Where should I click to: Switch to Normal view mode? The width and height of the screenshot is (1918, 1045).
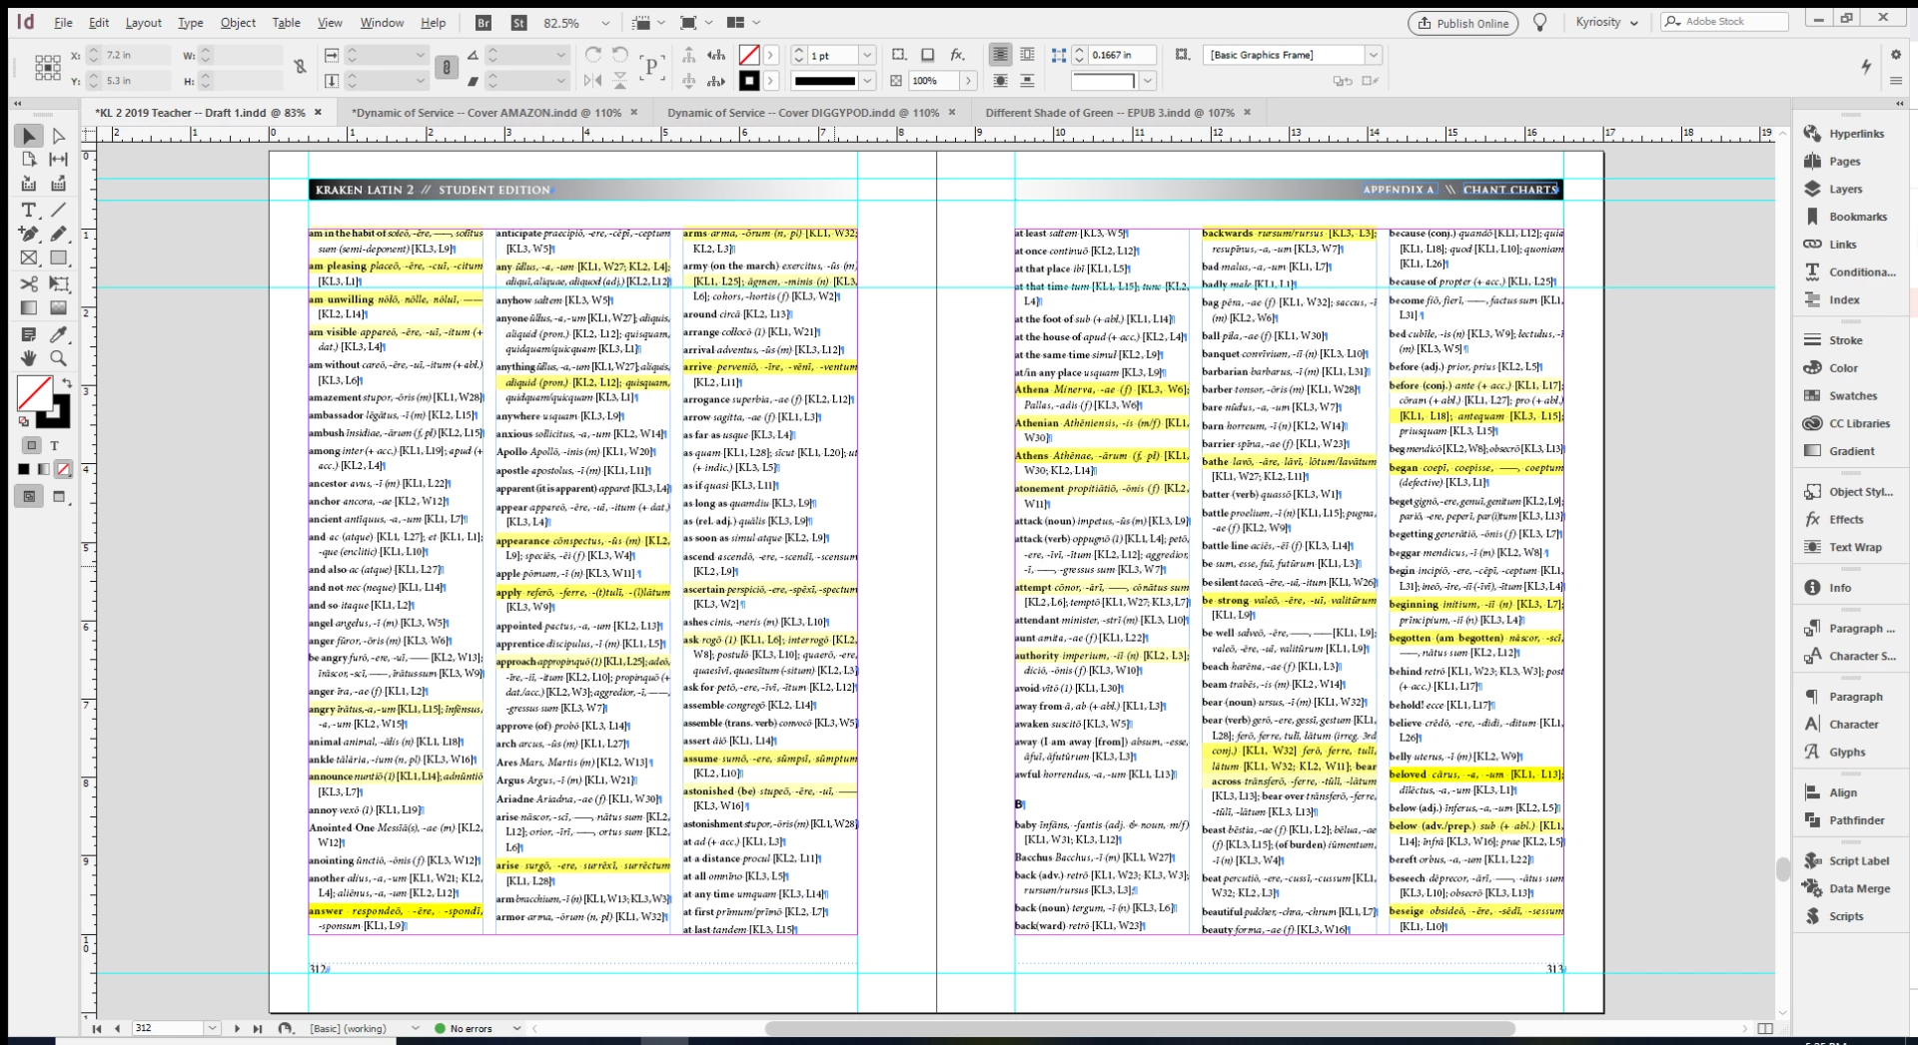pyautogui.click(x=29, y=496)
